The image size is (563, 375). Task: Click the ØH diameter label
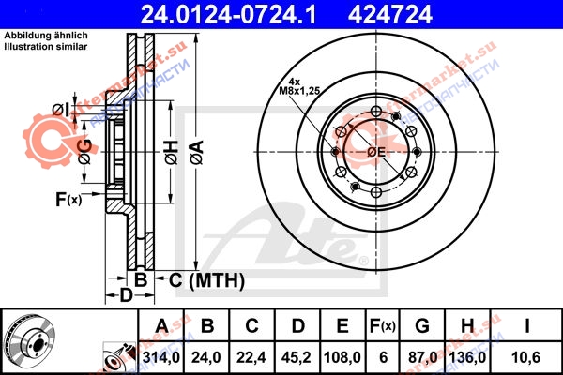[x=172, y=152]
